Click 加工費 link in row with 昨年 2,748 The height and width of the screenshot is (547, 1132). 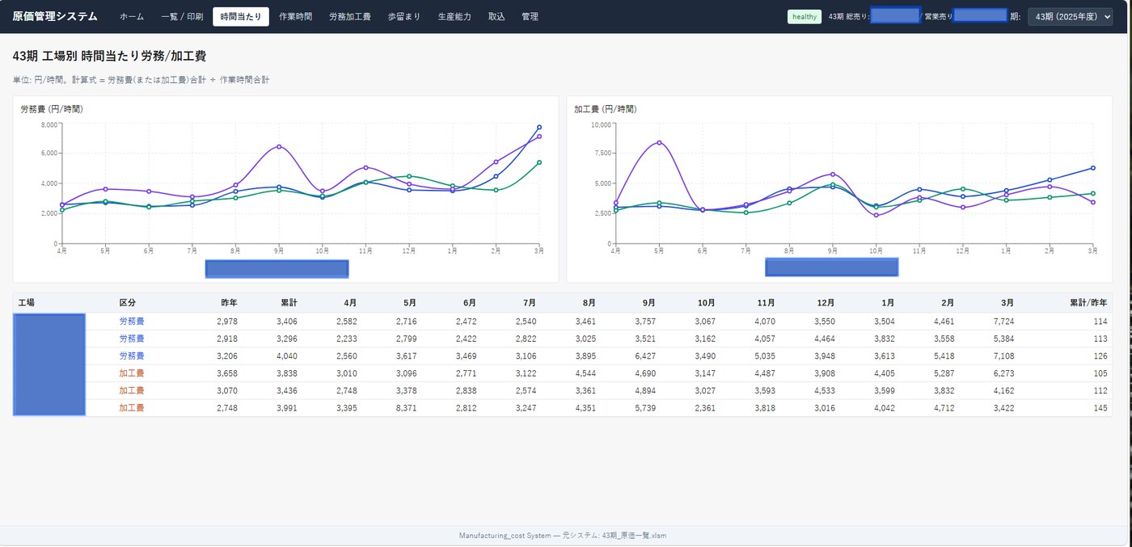131,408
